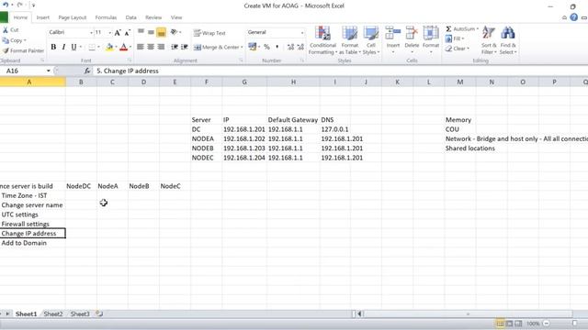The height and width of the screenshot is (330, 588).
Task: Toggle center horizontal alignment
Action: (151, 47)
